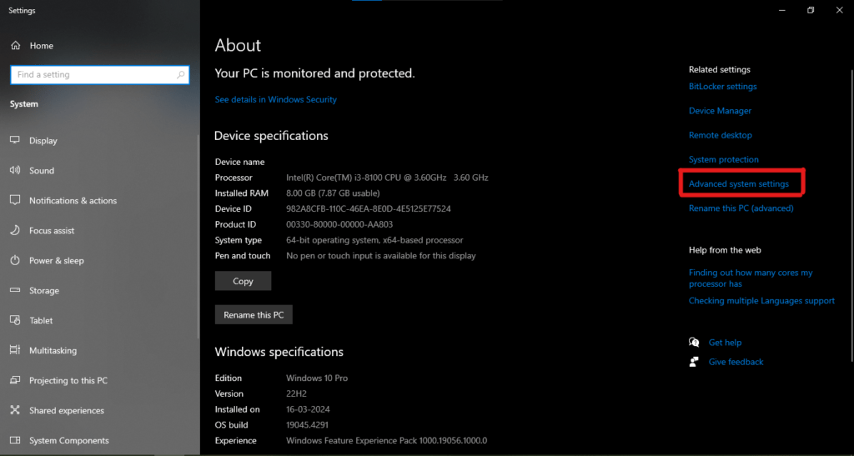
Task: Open See details in Windows Security
Action: (x=275, y=99)
